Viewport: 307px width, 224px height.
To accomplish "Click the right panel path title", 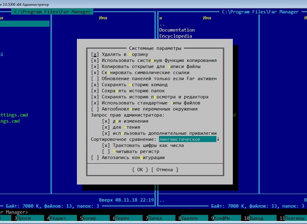I will (260, 12).
